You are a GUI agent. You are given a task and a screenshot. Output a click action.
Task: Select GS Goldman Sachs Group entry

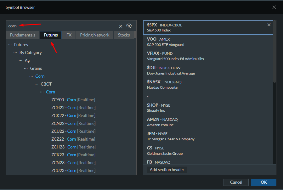[208, 151]
